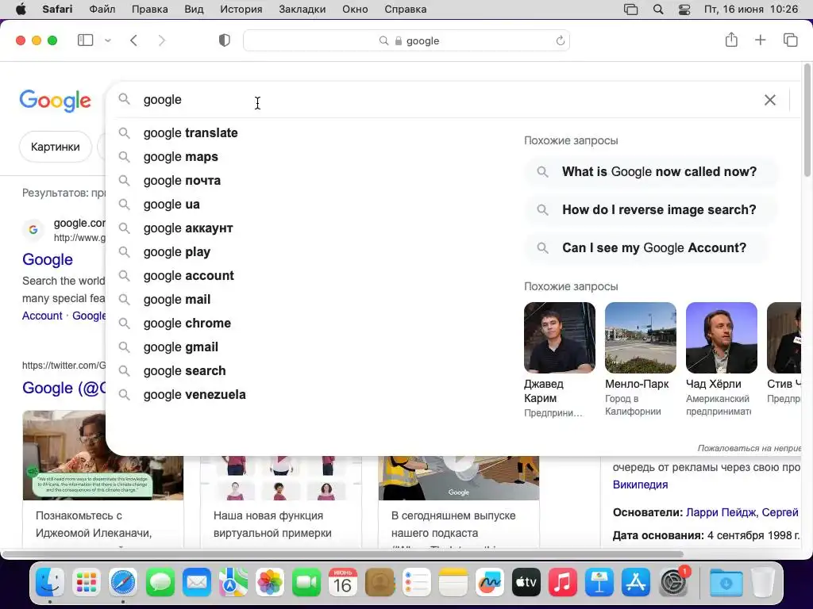Open the Safari menu
The image size is (813, 609).
click(57, 10)
